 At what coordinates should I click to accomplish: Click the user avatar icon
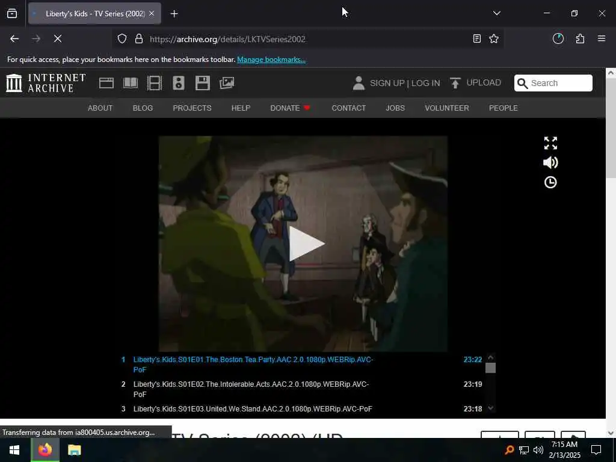(359, 83)
